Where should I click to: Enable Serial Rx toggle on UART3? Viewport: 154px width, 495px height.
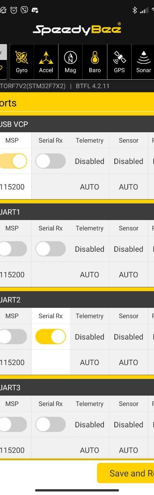click(x=50, y=424)
